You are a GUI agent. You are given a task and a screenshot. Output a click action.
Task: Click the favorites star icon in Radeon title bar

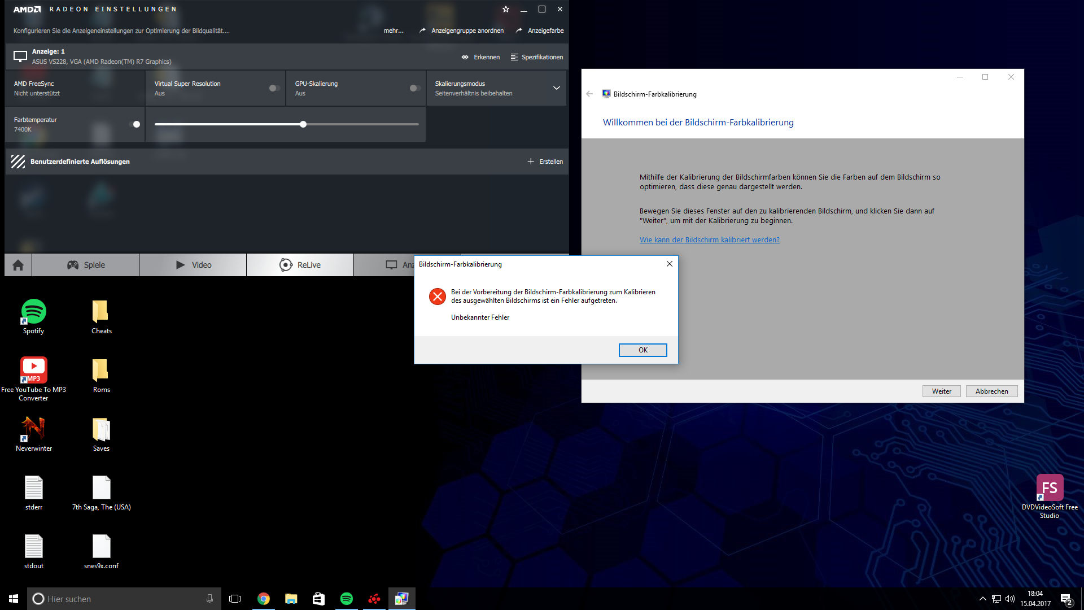point(506,9)
